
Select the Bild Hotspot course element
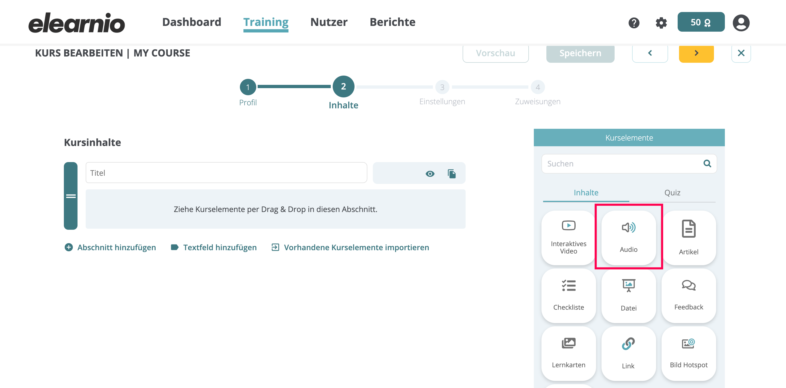click(689, 354)
